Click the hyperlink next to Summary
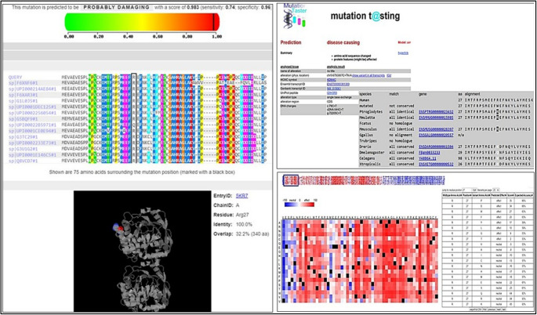Image resolution: width=537 pixels, height=315 pixels. point(403,53)
